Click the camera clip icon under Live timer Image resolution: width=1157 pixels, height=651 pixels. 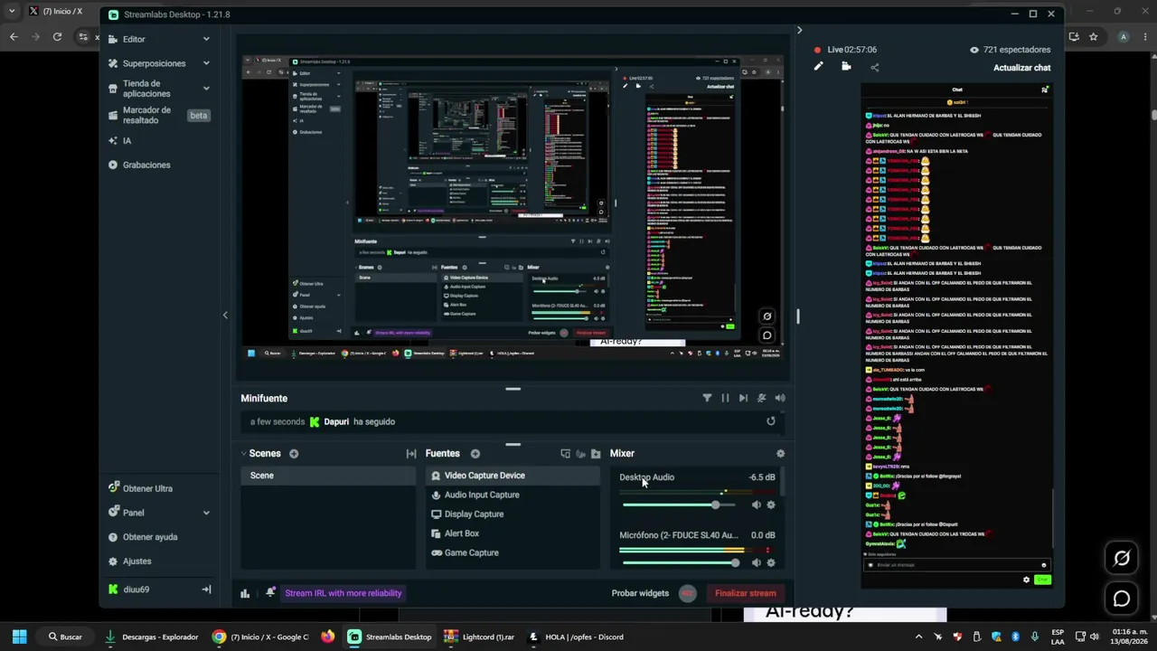click(x=846, y=66)
